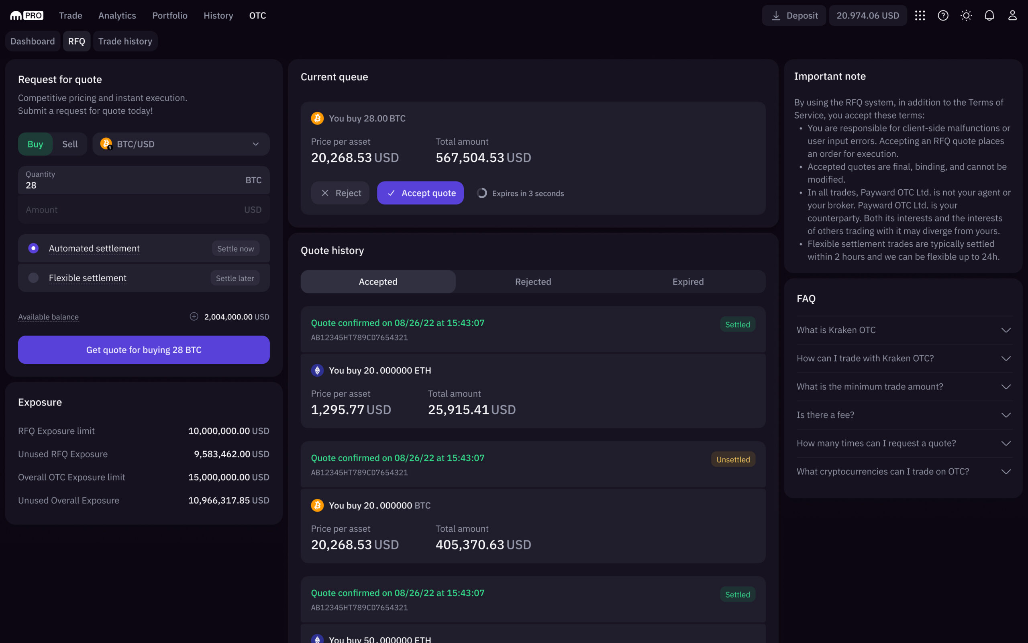The width and height of the screenshot is (1028, 643).
Task: Show the Expired quotes tab
Action: click(688, 282)
